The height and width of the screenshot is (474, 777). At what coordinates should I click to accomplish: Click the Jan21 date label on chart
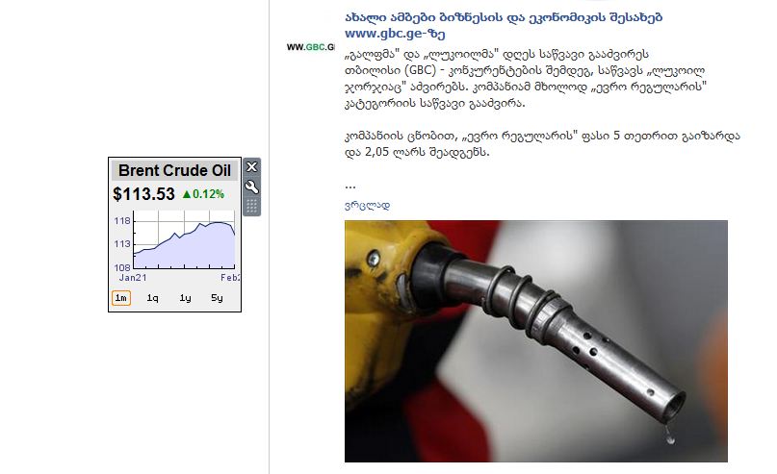click(132, 278)
